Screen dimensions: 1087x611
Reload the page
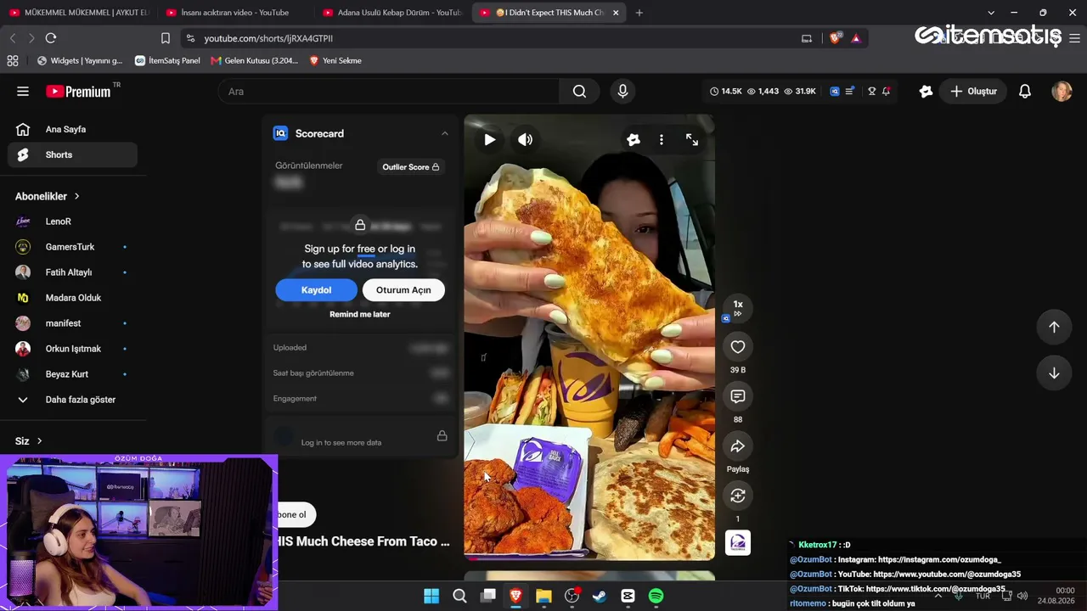(51, 38)
